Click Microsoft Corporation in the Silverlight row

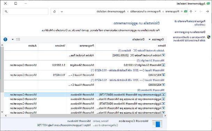pos(23,65)
